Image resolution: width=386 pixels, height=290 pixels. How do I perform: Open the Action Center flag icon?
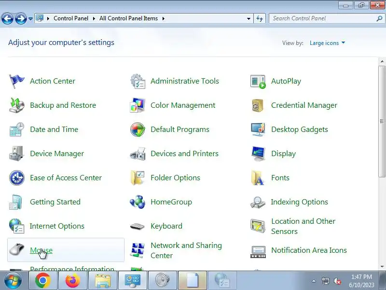click(16, 81)
